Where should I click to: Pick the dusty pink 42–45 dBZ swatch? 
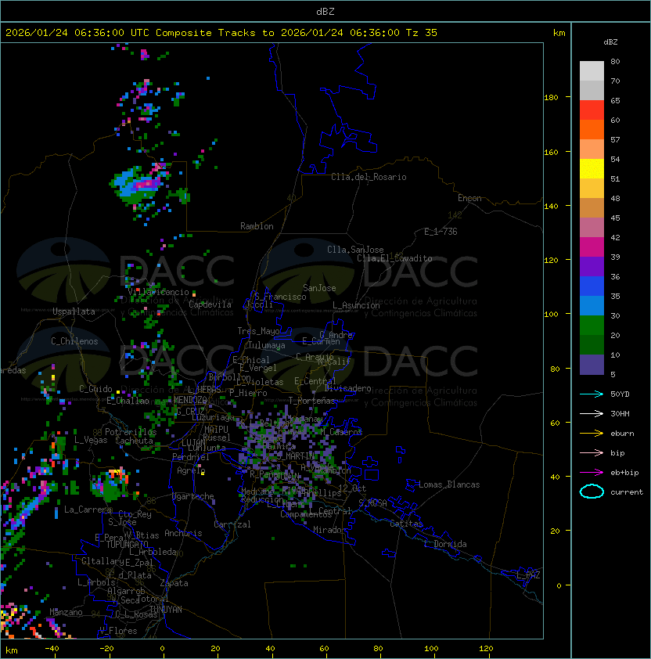[592, 228]
